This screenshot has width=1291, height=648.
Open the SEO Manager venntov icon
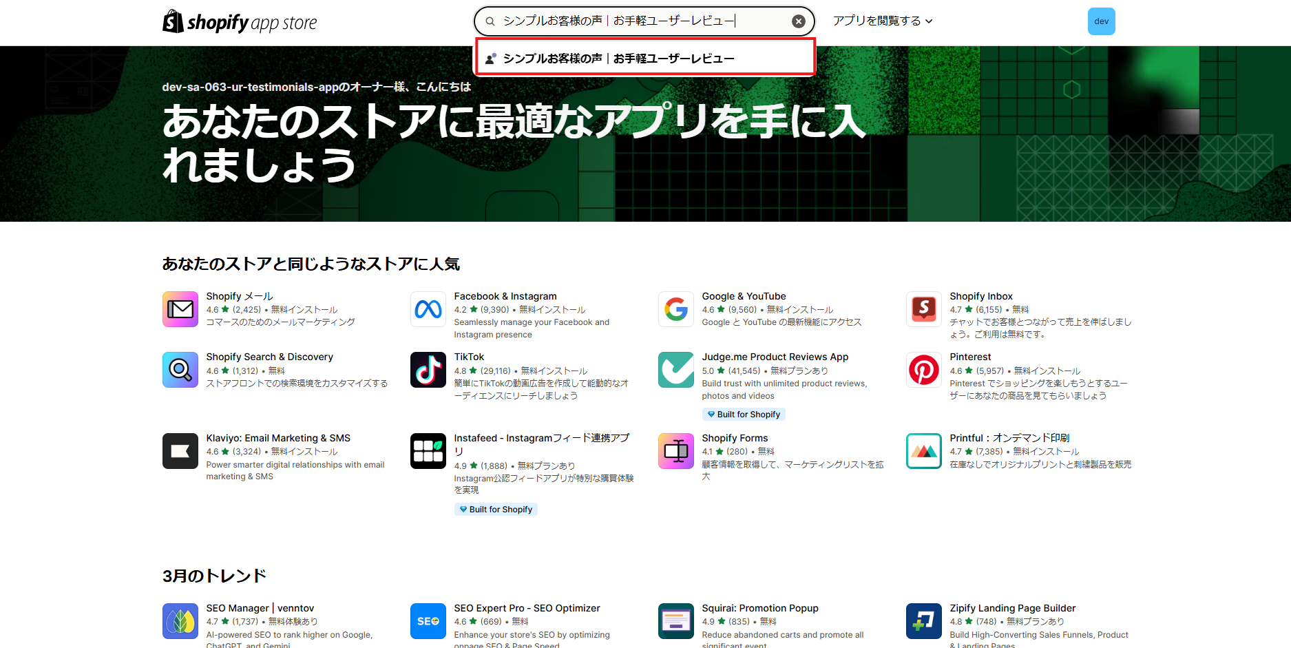(180, 621)
